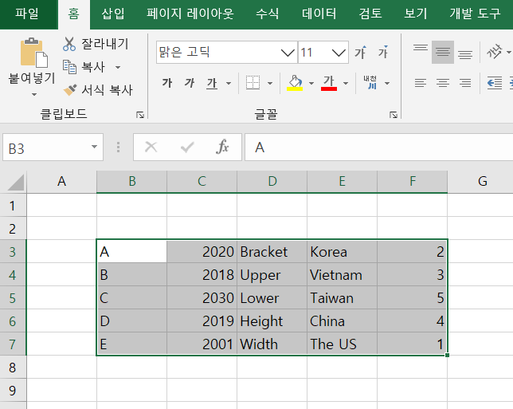Open clipboard group dialog launcher
Screen dimensions: 513x409
(140, 115)
